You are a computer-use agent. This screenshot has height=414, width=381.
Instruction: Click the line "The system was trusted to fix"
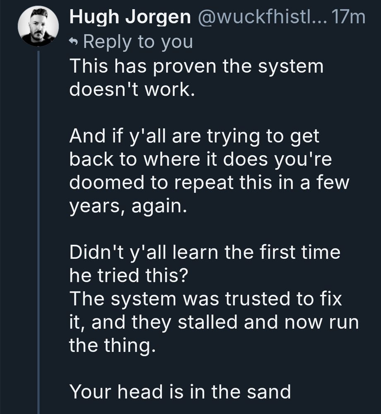[205, 299]
